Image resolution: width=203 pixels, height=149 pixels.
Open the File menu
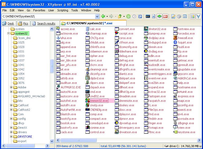4,10
